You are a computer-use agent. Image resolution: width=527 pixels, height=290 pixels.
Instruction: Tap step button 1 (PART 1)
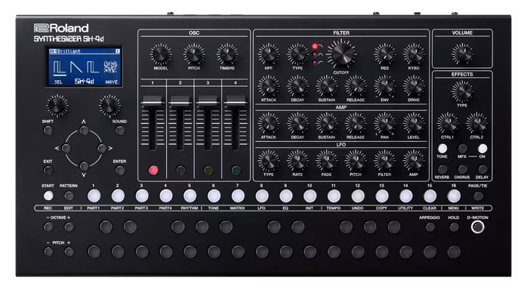94,196
